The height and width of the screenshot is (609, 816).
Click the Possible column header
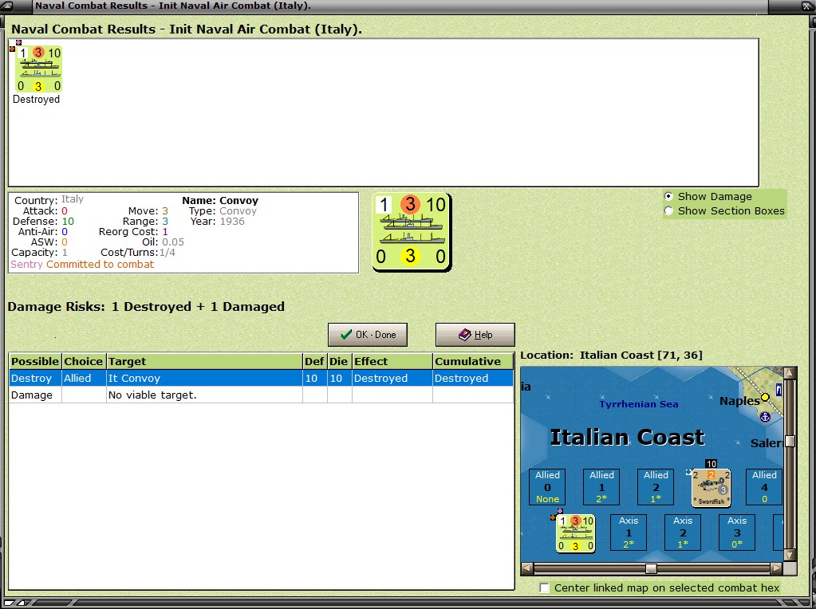35,361
